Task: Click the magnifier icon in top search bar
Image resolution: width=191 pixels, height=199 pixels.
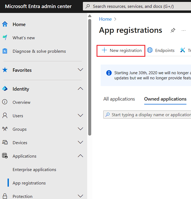Action: point(88,6)
